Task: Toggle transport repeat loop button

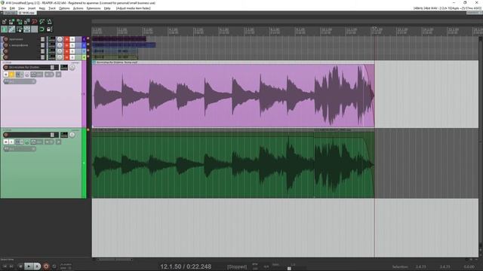Action: tap(54, 266)
